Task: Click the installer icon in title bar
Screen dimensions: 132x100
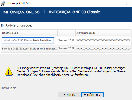Action: 3,3
